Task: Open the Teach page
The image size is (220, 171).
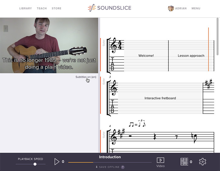Action: point(42,8)
